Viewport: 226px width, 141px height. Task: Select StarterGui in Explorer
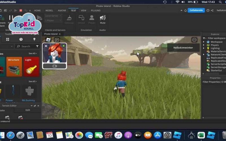(214, 70)
